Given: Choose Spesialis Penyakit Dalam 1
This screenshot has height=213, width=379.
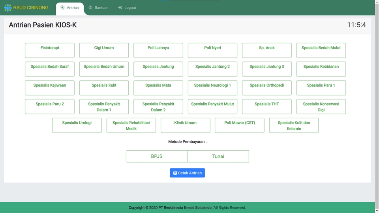Looking at the screenshot, I should coord(104,106).
